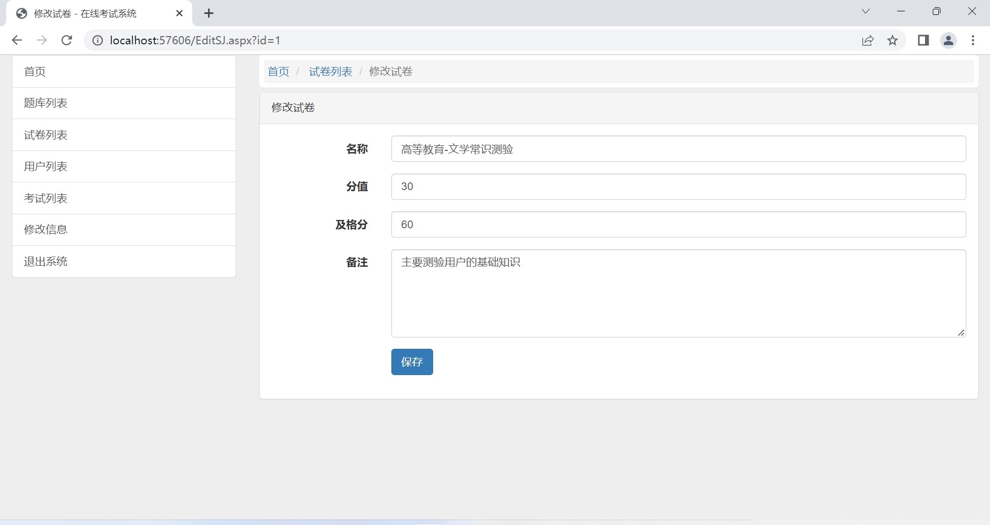Click the 名称 input field
Image resolution: width=990 pixels, height=525 pixels.
[678, 149]
